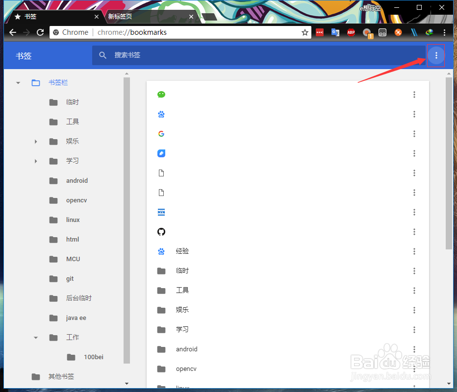This screenshot has height=392, width=457.
Task: Expand the 娱乐 folder in the sidebar tree
Action: tap(35, 141)
